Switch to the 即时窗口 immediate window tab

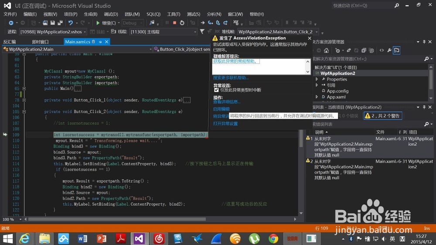tap(40, 42)
